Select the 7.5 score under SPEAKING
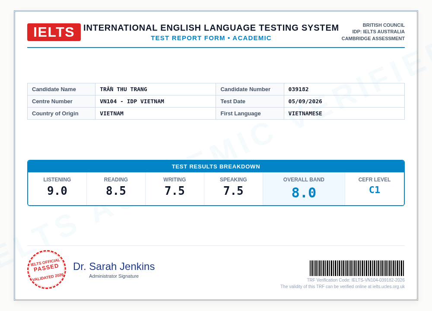432x311 pixels. (x=233, y=191)
